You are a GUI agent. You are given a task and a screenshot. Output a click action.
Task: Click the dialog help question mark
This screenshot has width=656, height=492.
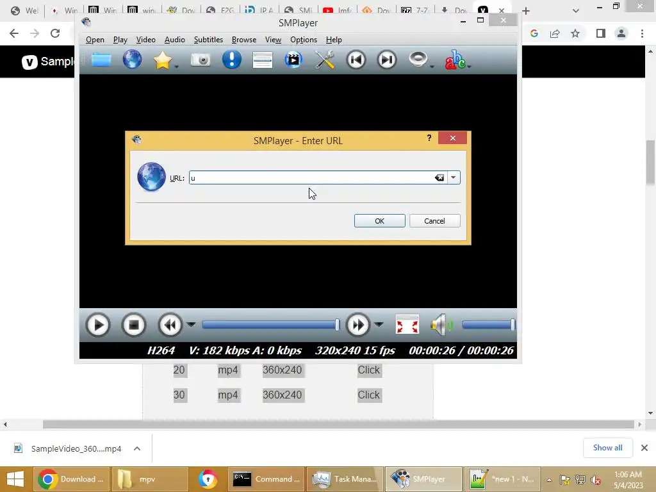coord(429,138)
